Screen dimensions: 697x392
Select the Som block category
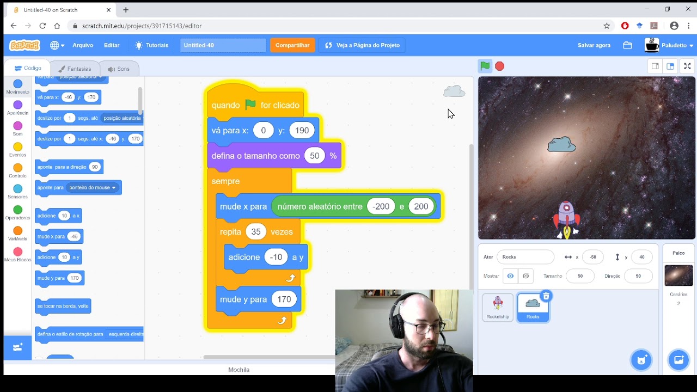pyautogui.click(x=17, y=129)
